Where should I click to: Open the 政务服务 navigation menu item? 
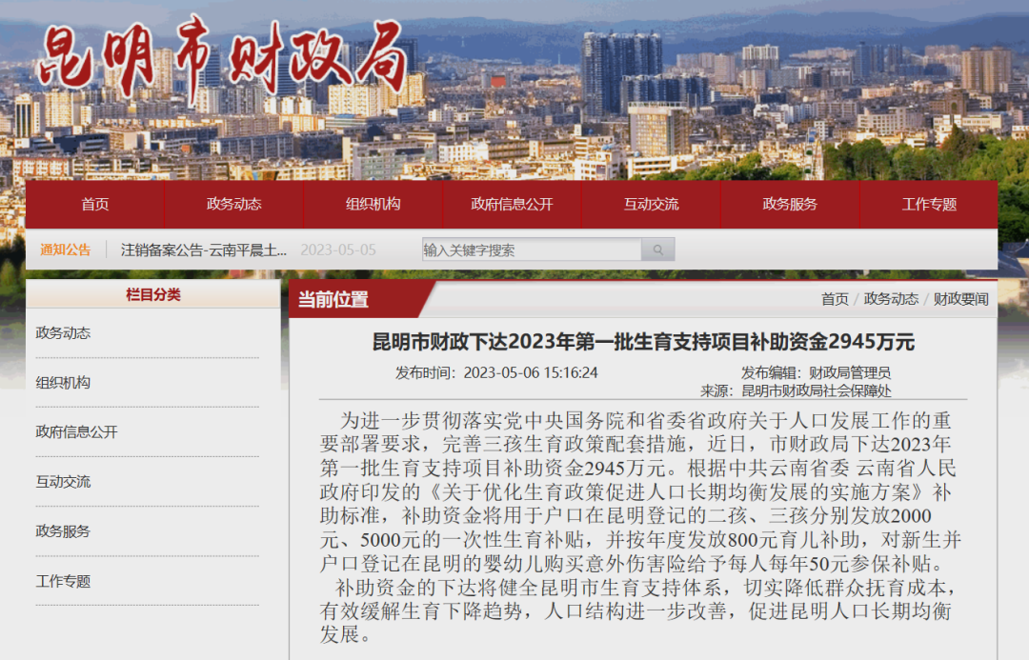click(x=790, y=204)
